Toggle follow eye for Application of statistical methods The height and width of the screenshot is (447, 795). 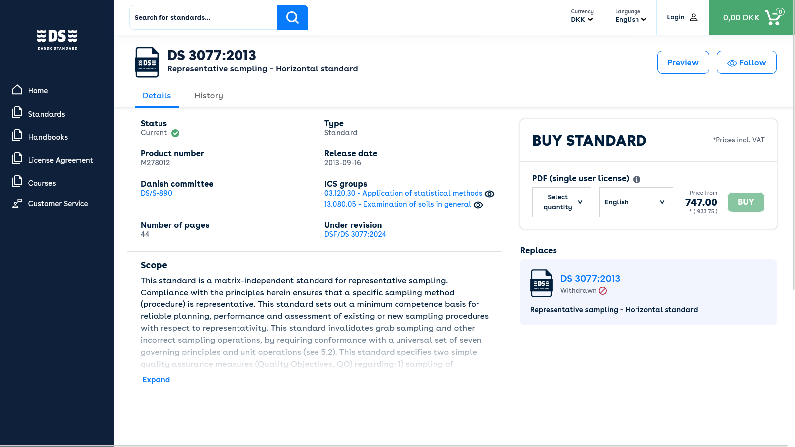click(489, 194)
